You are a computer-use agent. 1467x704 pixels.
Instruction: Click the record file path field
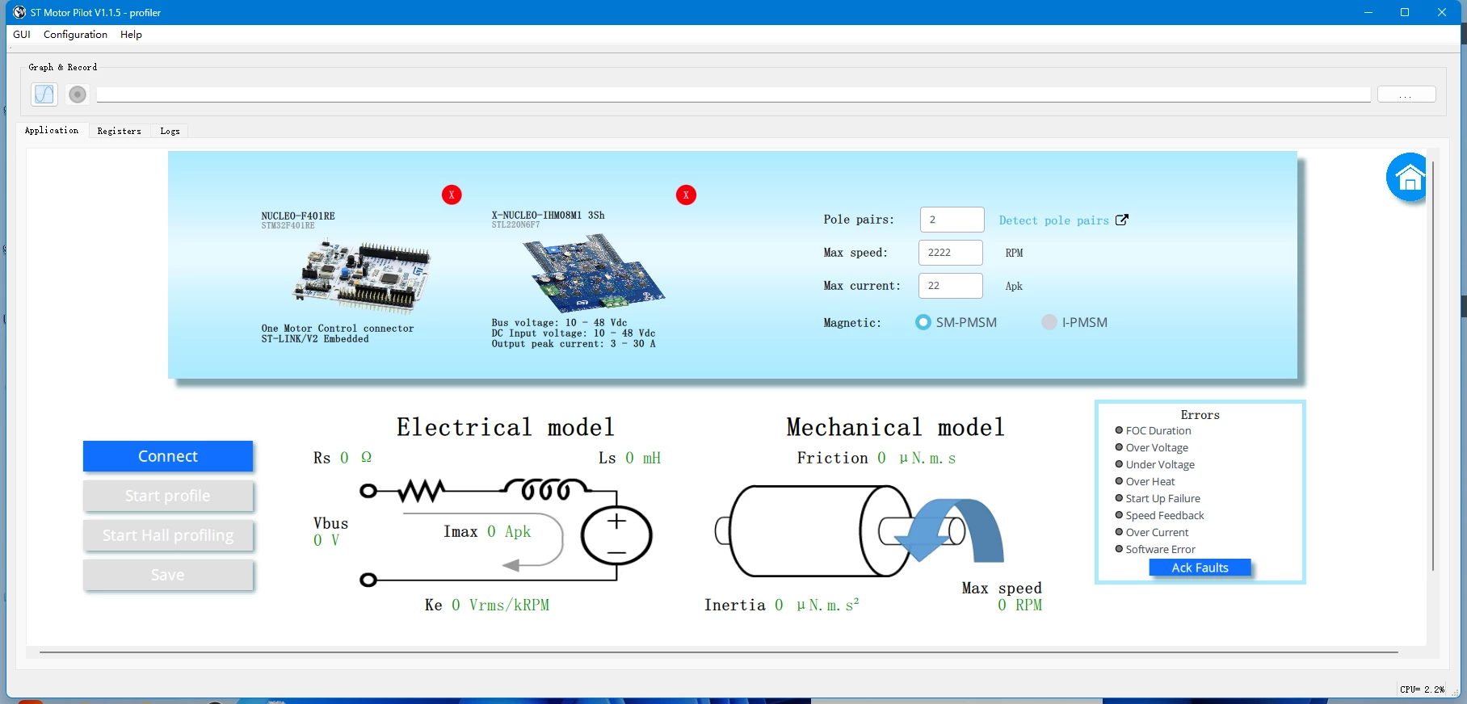[x=733, y=94]
